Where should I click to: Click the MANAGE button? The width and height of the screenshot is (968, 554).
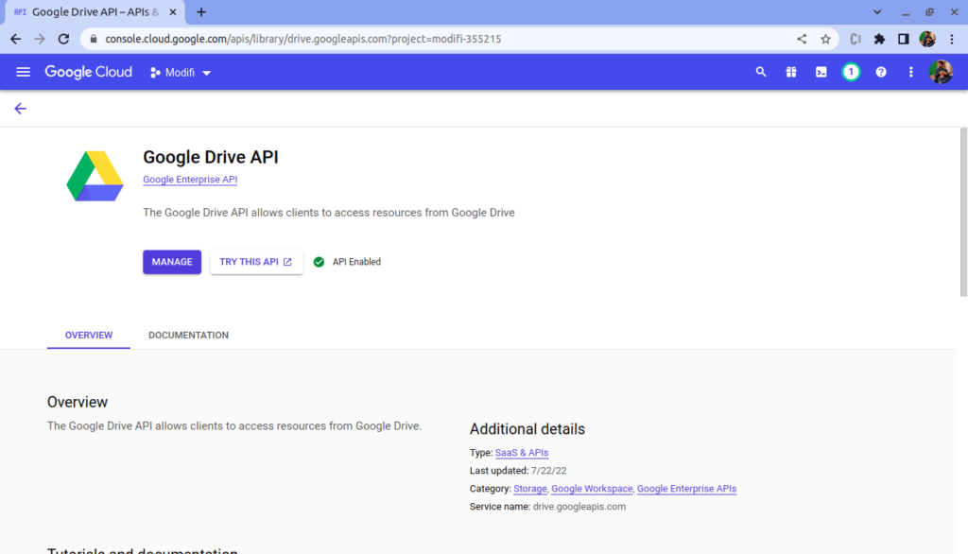tap(172, 262)
